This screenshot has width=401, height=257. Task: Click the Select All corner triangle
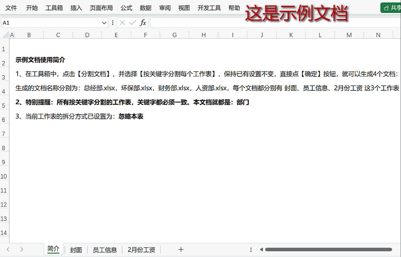[5, 35]
